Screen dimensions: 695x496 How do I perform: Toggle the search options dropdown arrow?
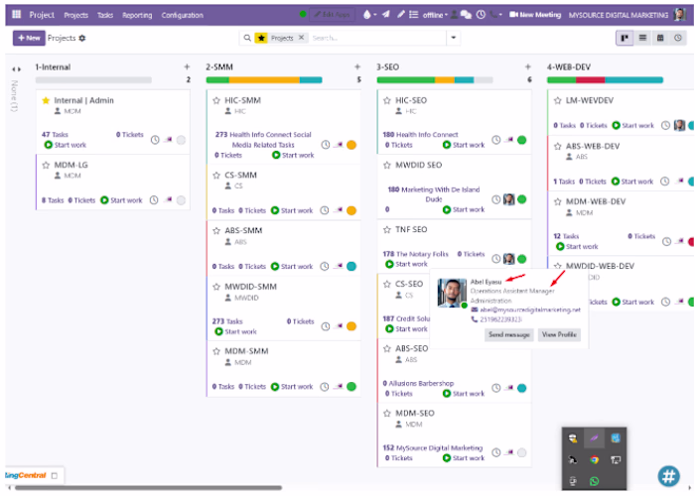pos(454,38)
